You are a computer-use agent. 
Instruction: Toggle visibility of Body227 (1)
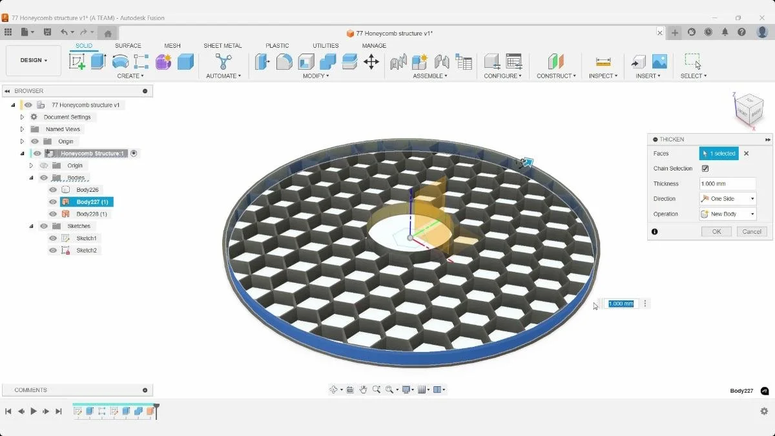[53, 202]
